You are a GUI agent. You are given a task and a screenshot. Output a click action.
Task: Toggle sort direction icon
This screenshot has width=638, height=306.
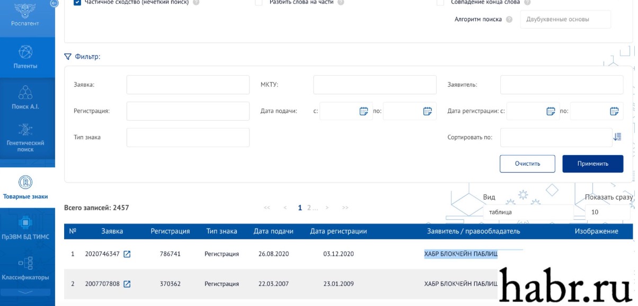617,137
